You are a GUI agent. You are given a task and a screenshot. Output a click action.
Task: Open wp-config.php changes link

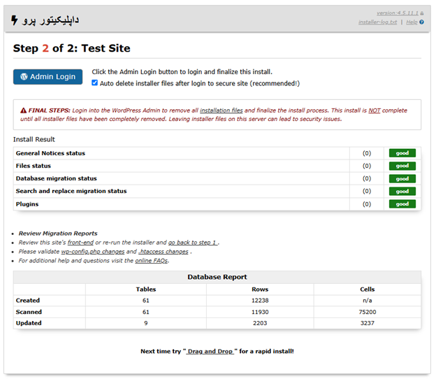tap(93, 252)
